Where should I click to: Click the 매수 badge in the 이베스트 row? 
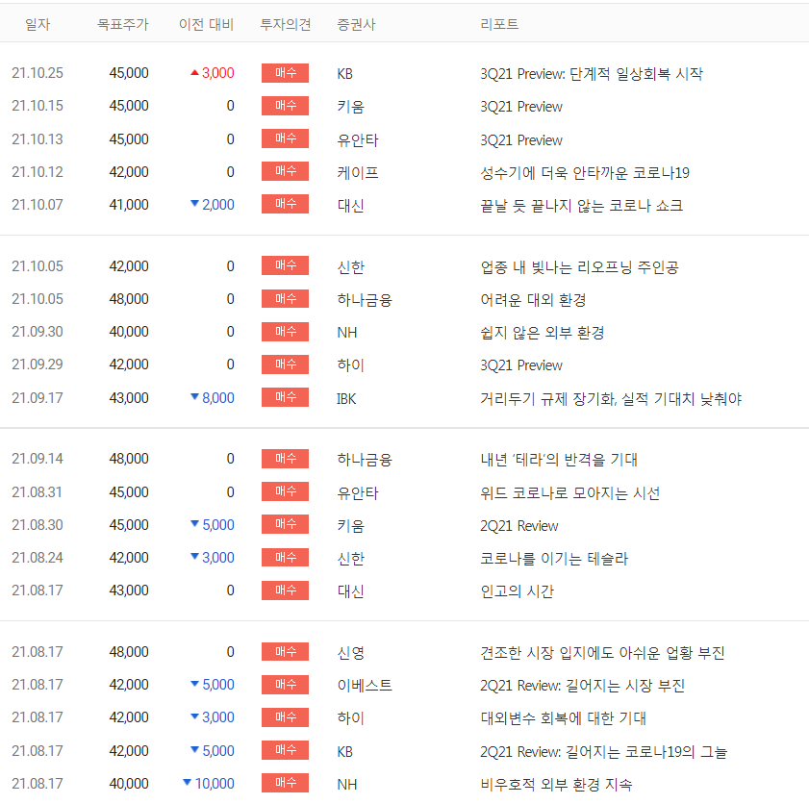tap(286, 685)
